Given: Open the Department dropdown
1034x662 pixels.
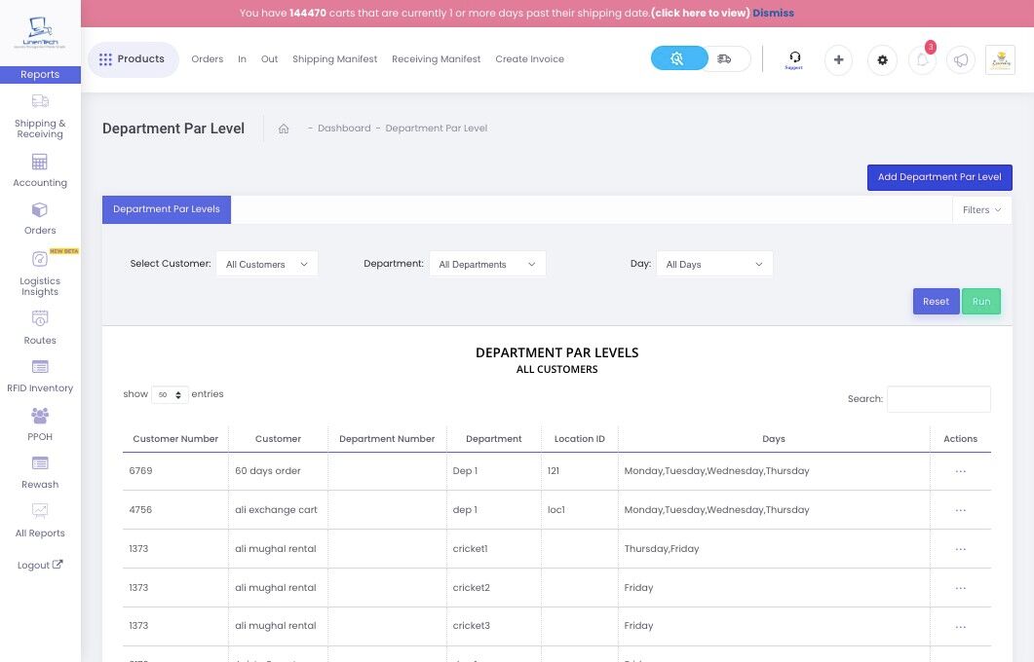Looking at the screenshot, I should pos(487,264).
